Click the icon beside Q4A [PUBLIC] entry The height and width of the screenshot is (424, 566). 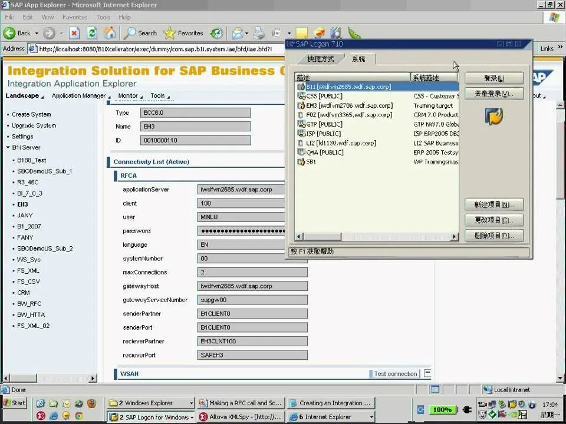coord(301,152)
